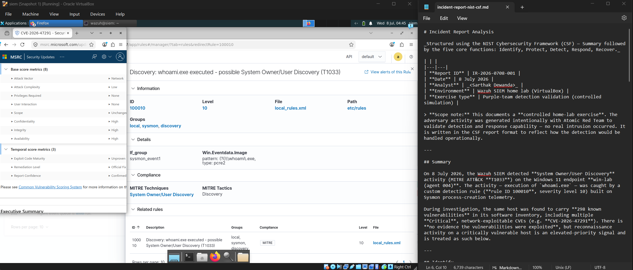Image resolution: width=633 pixels, height=270 pixels.
Task: Click the help question mark icon in Wazuh header
Action: pyautogui.click(x=411, y=57)
